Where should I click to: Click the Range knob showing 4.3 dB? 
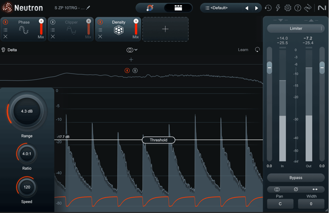(27, 111)
